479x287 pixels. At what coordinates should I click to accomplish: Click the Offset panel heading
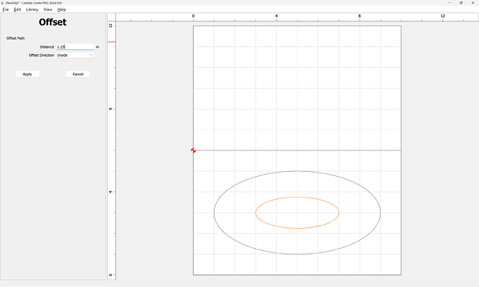tap(53, 23)
